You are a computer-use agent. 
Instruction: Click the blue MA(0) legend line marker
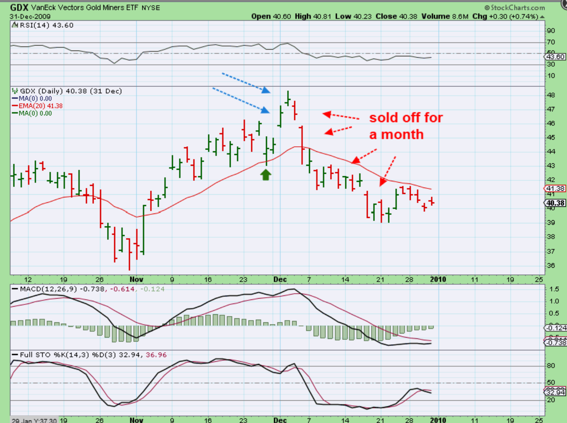tap(15, 98)
